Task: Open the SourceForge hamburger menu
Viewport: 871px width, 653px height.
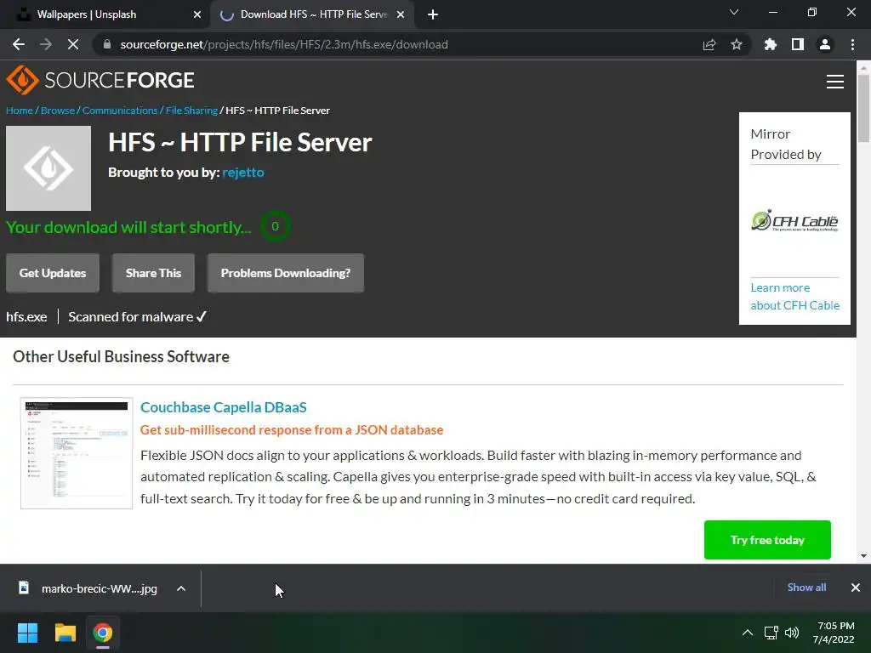Action: (835, 82)
